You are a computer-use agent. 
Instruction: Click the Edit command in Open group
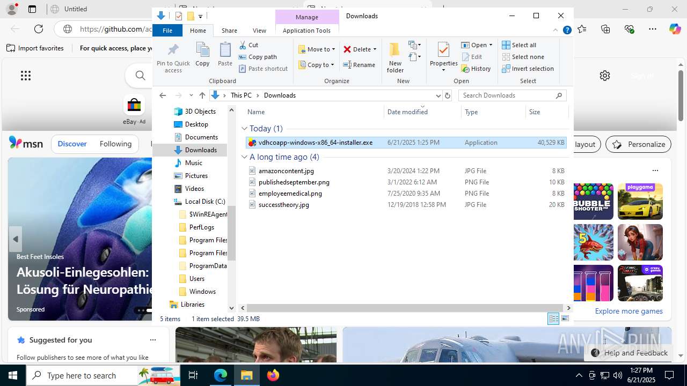(472, 57)
